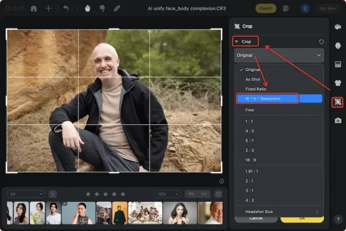Switch zoom to Fit view
The height and width of the screenshot is (231, 346).
(191, 194)
